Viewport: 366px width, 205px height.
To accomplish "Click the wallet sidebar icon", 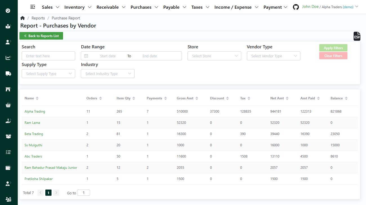I will point(8,168).
